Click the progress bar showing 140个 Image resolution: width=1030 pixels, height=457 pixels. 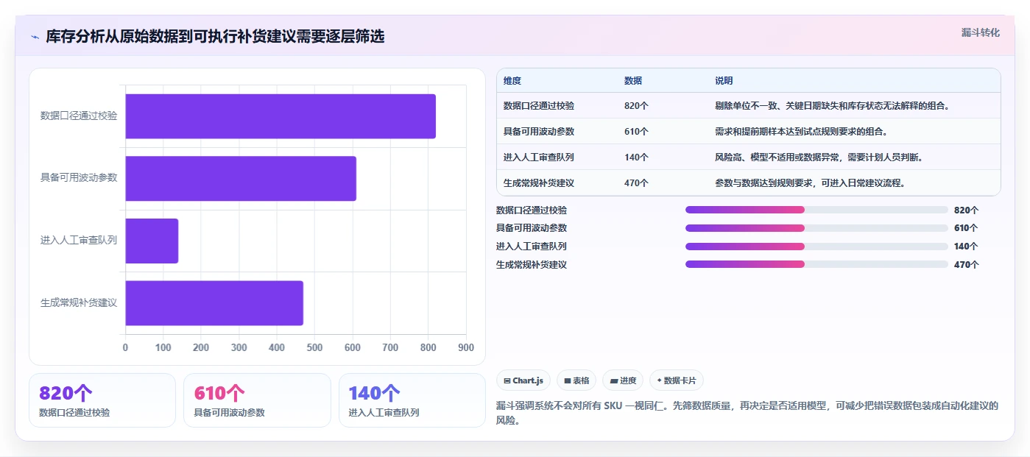tap(816, 247)
